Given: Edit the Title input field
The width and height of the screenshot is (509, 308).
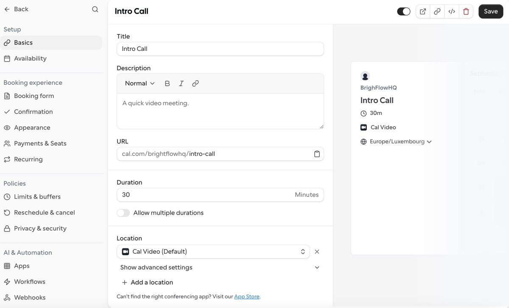Looking at the screenshot, I should [220, 49].
